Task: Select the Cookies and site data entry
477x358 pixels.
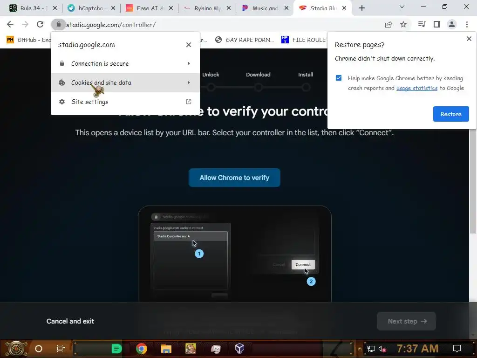Action: [x=125, y=83]
